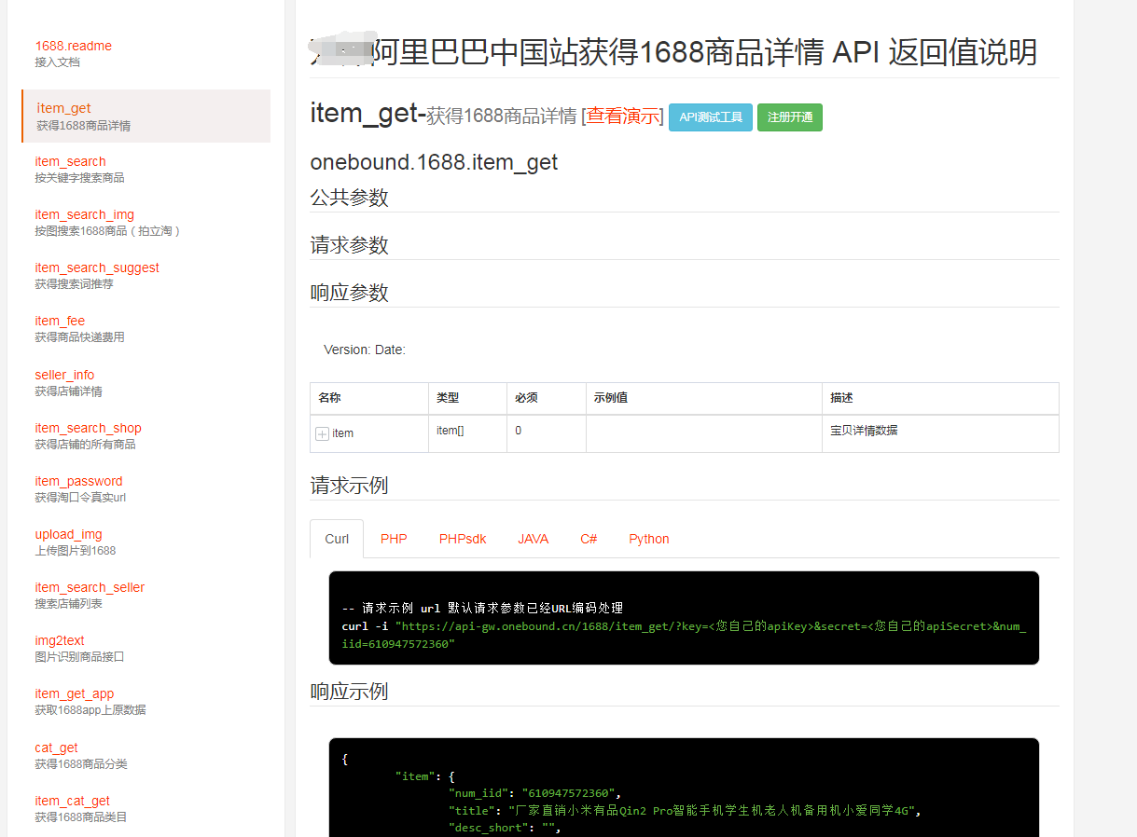Open item_search_suggest sidebar entry
The image size is (1137, 837).
(x=97, y=268)
